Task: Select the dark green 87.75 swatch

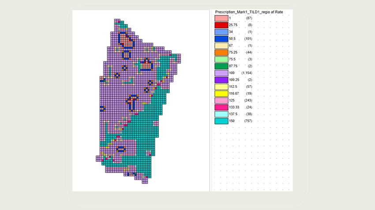Action: click(x=221, y=66)
